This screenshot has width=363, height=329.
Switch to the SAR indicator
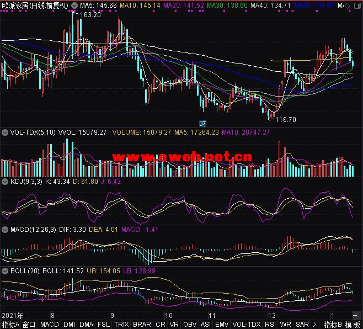302,325
